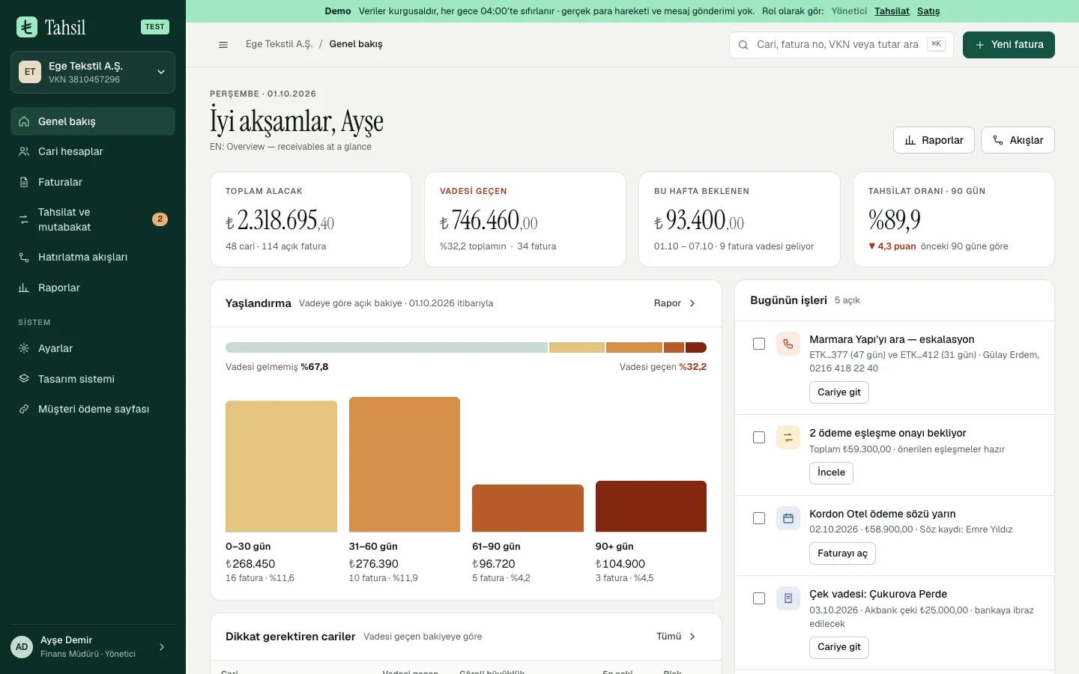
Task: Click the Faturayı aç button
Action: (842, 553)
